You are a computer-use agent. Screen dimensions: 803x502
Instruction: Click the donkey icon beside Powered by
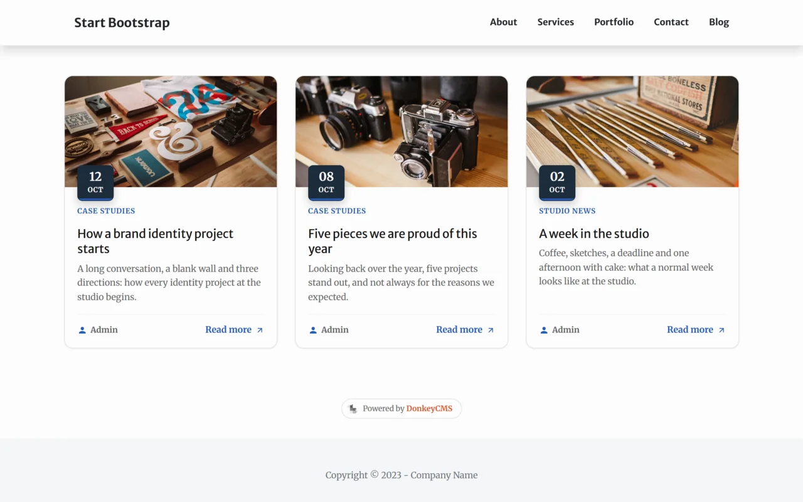(x=353, y=409)
